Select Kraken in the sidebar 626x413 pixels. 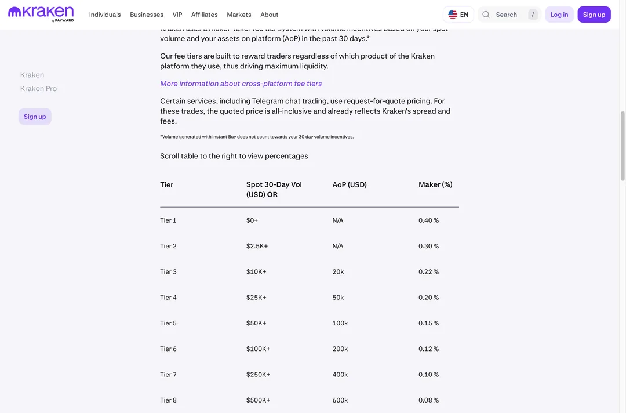click(x=32, y=75)
